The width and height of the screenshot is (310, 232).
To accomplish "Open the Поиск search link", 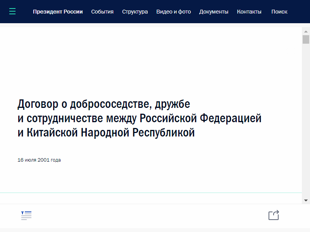I will point(279,12).
